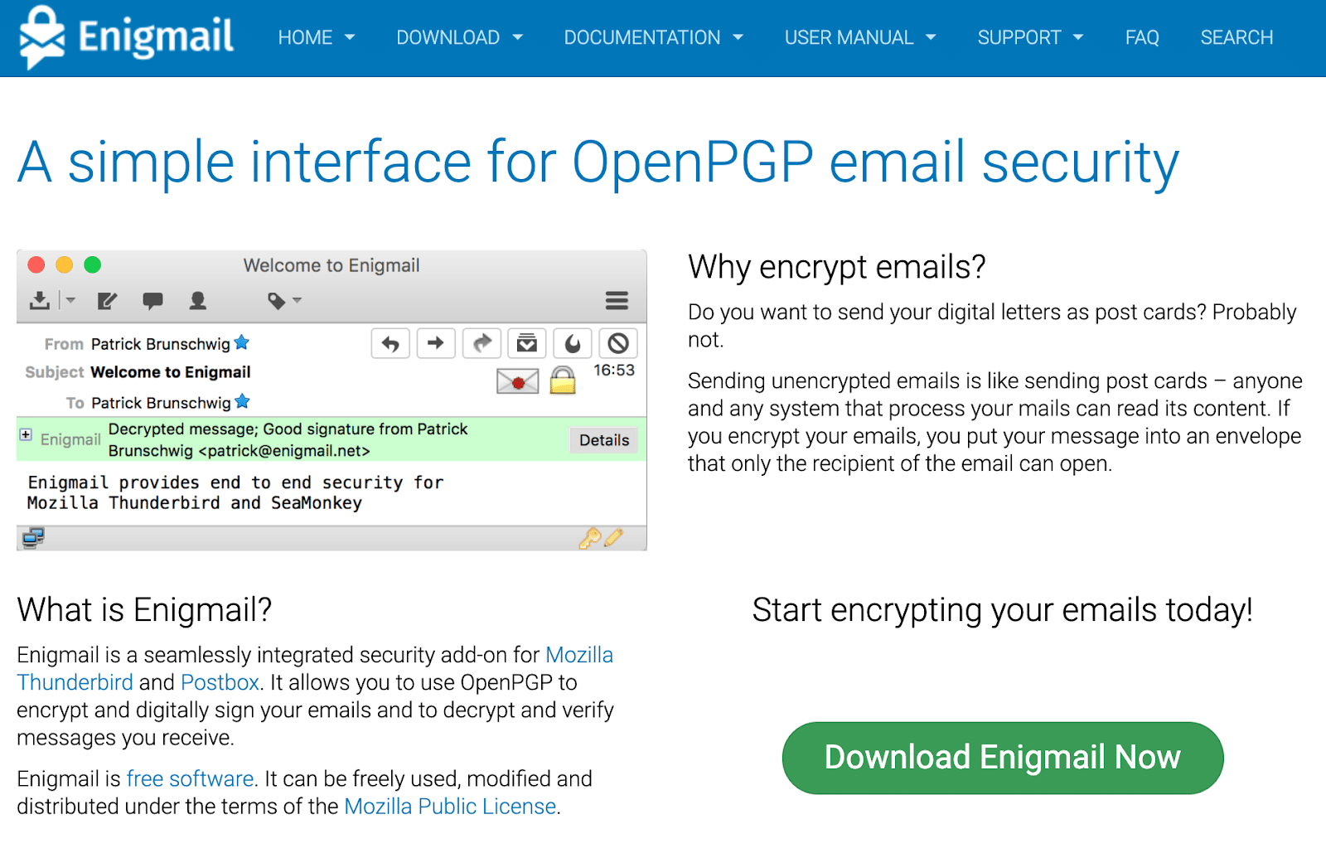
Task: Open the FAQ menu item
Action: coord(1142,37)
